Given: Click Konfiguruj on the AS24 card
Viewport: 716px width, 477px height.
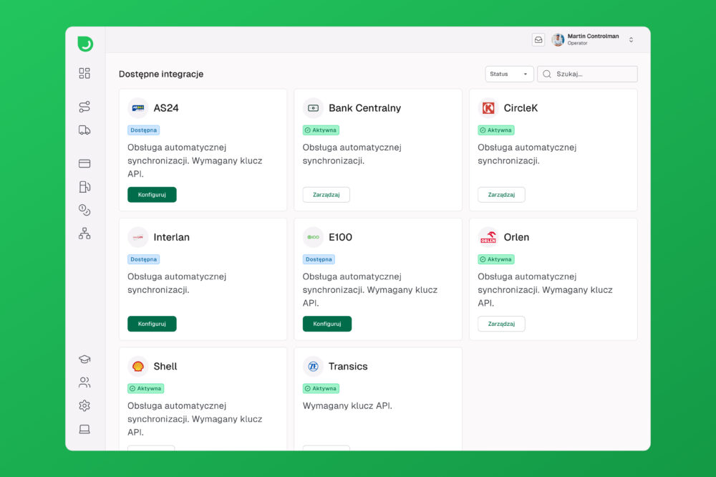Looking at the screenshot, I should [152, 195].
